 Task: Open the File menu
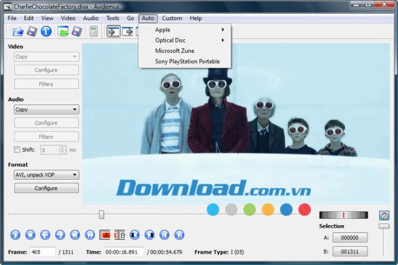click(12, 18)
